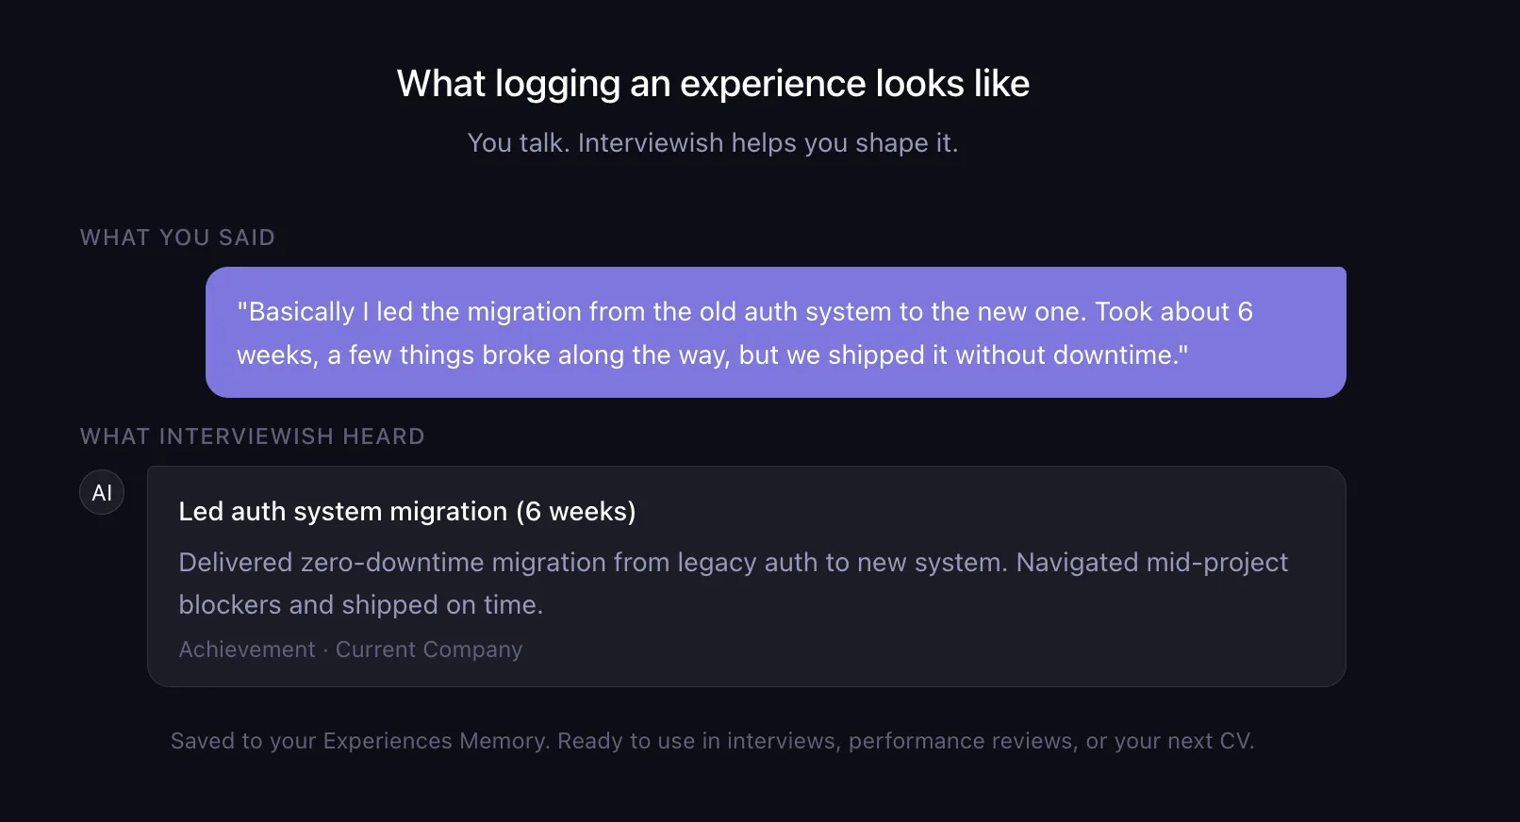The width and height of the screenshot is (1520, 822).
Task: Click the title 'Led auth system migration (6 weeks)'
Action: (x=407, y=511)
